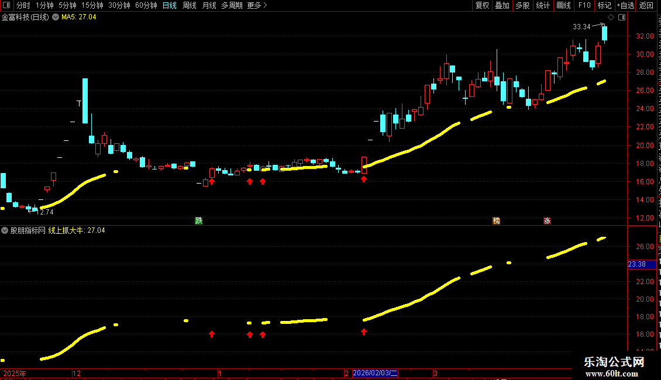This screenshot has height=380, width=661.
Task: Click the 线上抓大牛: 27.04 value label
Action: click(x=77, y=230)
